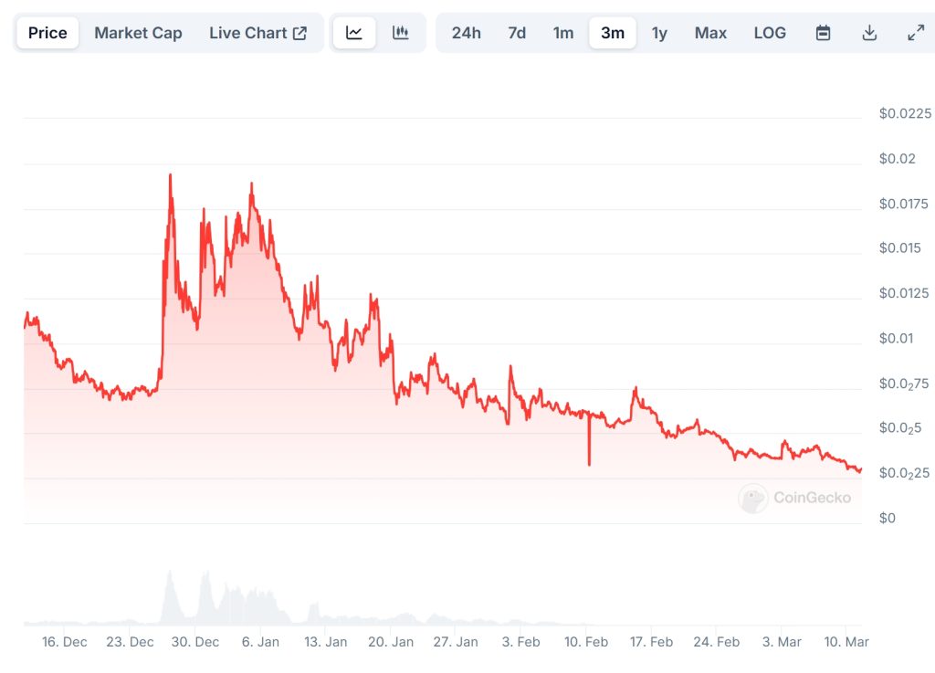
Task: Show the Max time range
Action: [710, 33]
